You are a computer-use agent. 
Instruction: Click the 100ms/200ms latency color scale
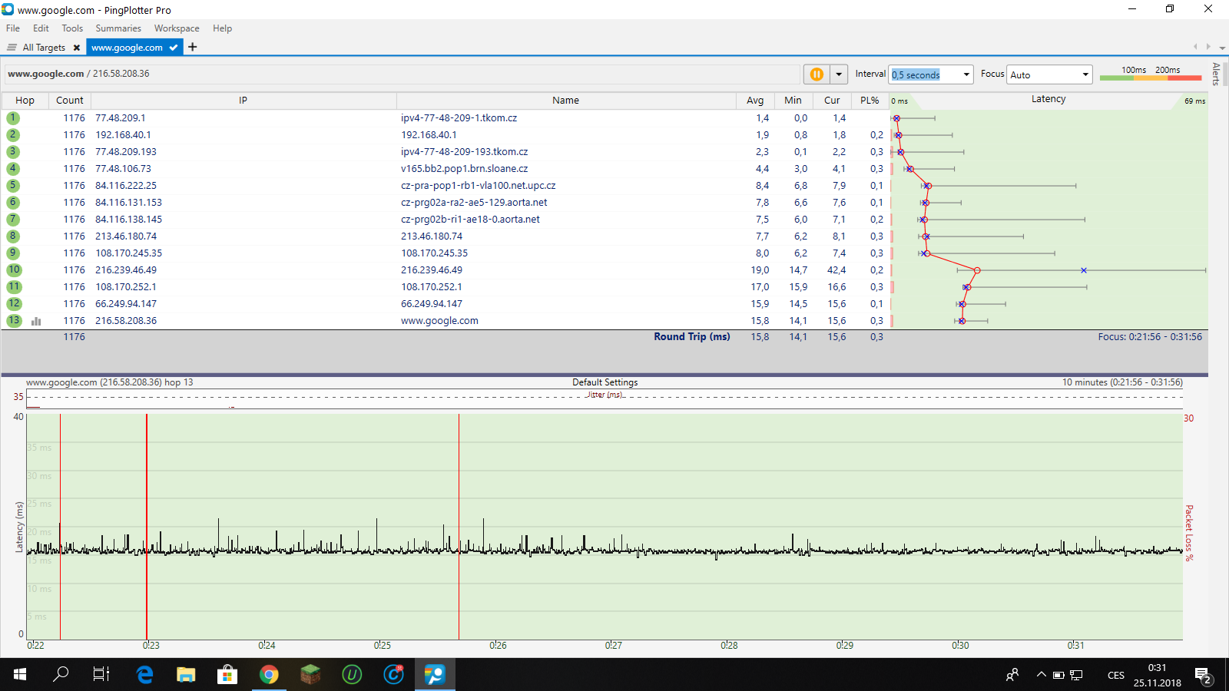click(x=1150, y=74)
